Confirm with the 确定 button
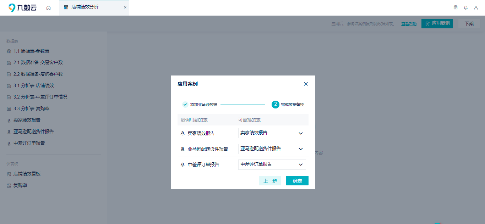Image resolution: width=485 pixels, height=224 pixels. click(297, 181)
